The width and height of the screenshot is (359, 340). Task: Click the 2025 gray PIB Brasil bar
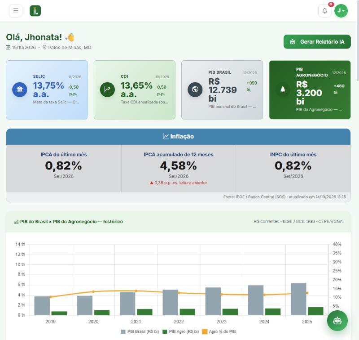click(x=298, y=299)
